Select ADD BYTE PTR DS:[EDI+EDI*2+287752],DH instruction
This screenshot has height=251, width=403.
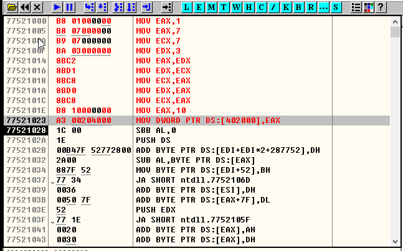[228, 150]
